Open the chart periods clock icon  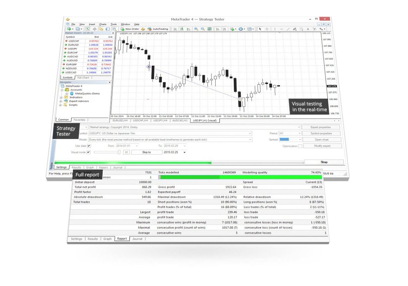pyautogui.click(x=241, y=29)
